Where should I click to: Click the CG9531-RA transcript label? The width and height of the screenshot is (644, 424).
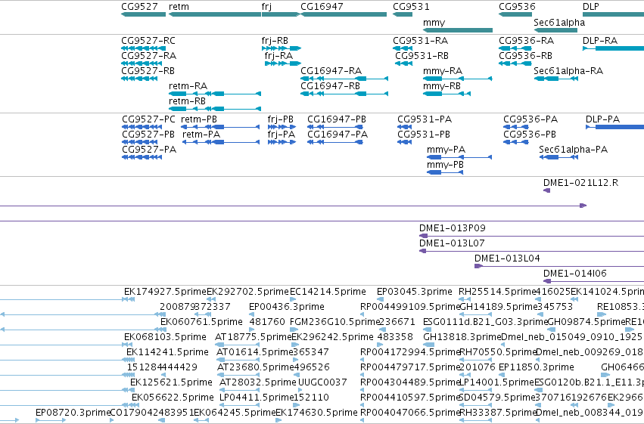[x=421, y=41]
